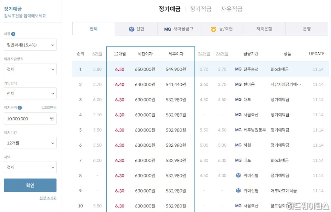
Task: Click the 농/축협 ring logo icon
Action: click(213, 29)
